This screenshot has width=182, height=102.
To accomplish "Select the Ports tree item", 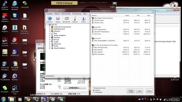I will 56,46.
